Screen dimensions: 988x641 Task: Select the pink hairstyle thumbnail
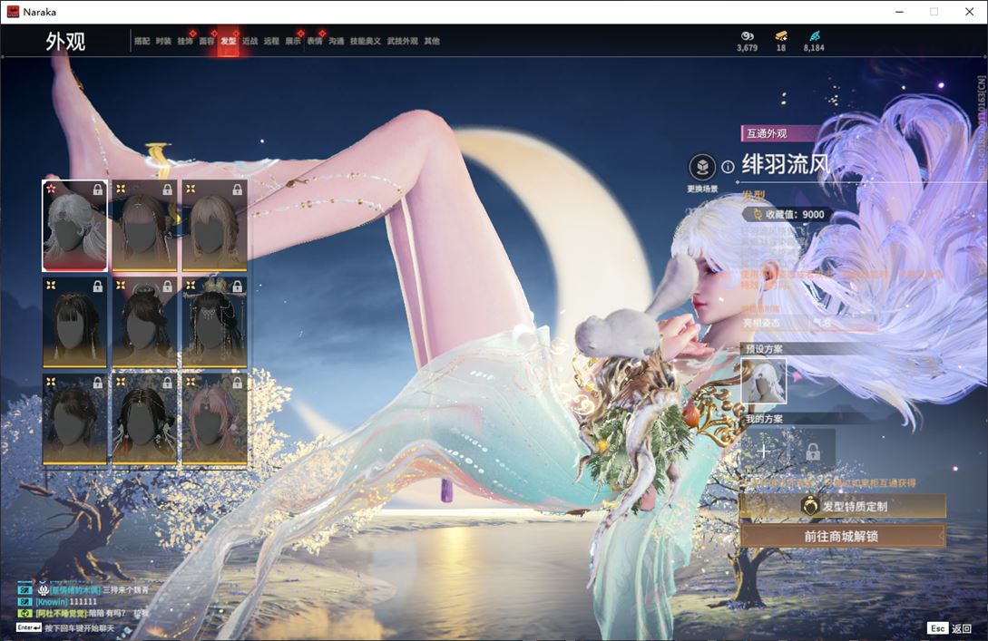pos(214,420)
